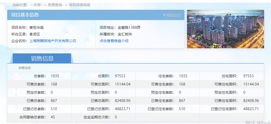Click block value 金汇板块
Screen dimensions: 271x124
pyautogui.click(x=125, y=34)
